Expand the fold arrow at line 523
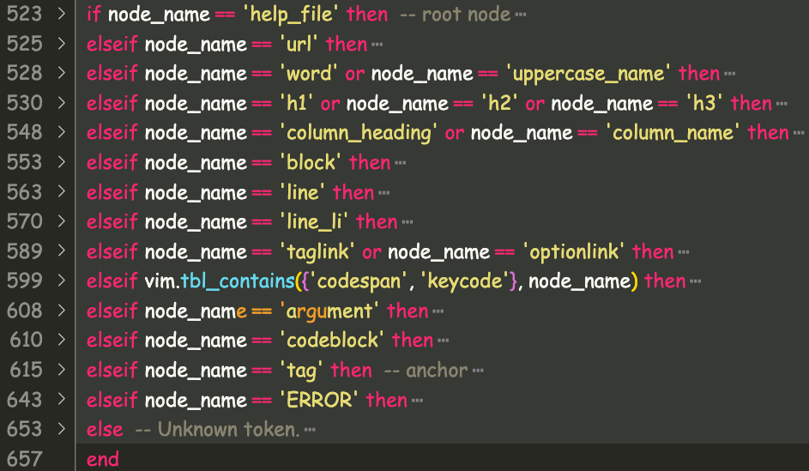 [x=62, y=15]
